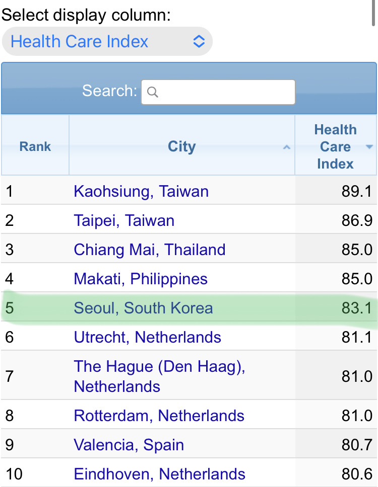Open the Eindhoven, Netherlands link

click(159, 474)
